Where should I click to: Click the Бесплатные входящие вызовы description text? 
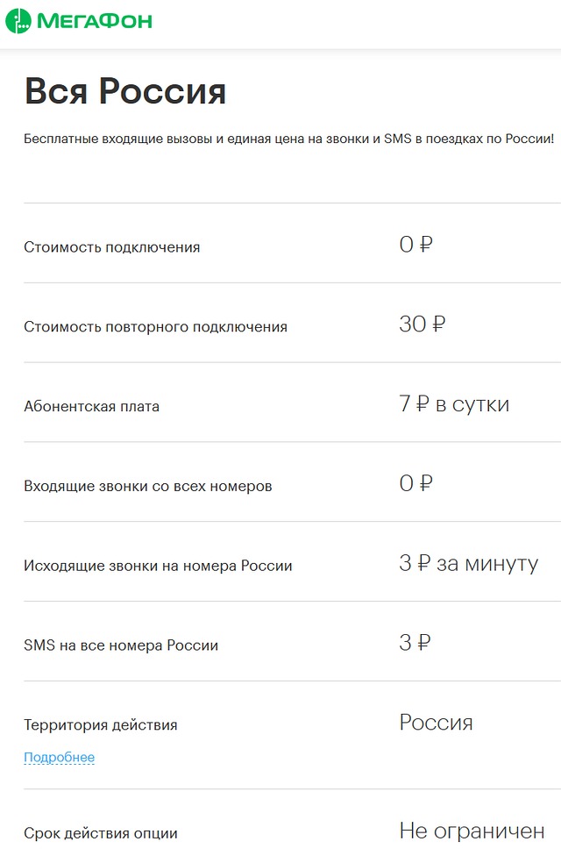(x=288, y=139)
